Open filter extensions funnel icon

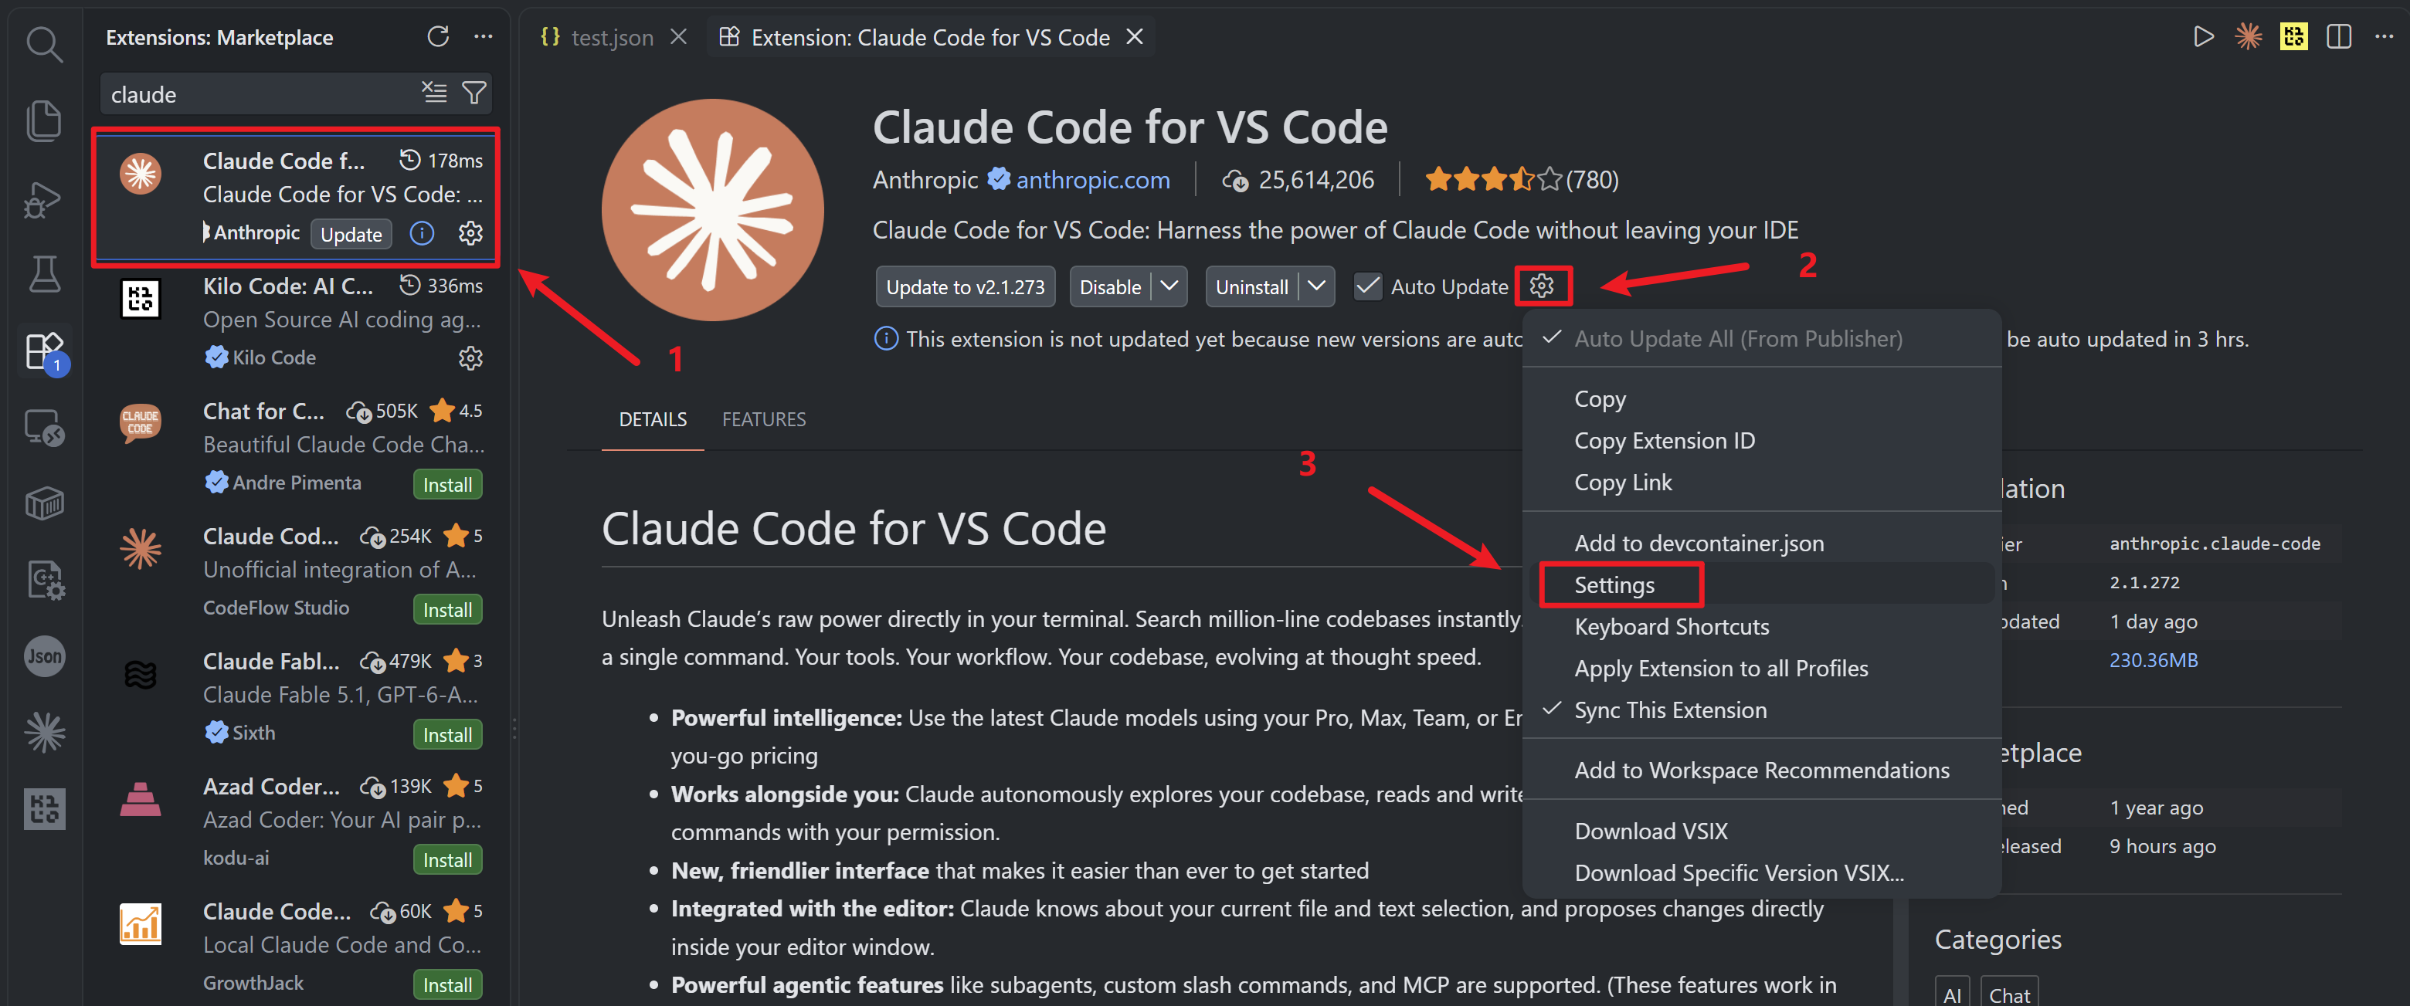(x=474, y=93)
